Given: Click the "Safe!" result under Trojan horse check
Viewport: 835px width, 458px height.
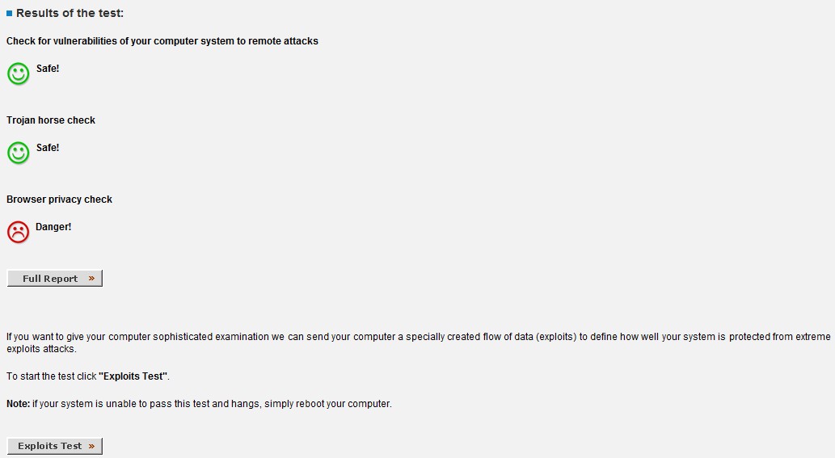Looking at the screenshot, I should pos(48,148).
